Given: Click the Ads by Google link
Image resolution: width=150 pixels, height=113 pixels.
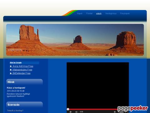Looking at the screenshot, I should (x=16, y=62).
